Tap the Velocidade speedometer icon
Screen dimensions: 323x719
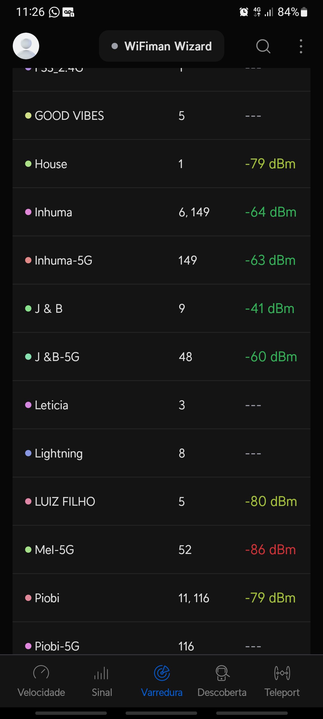(x=41, y=673)
